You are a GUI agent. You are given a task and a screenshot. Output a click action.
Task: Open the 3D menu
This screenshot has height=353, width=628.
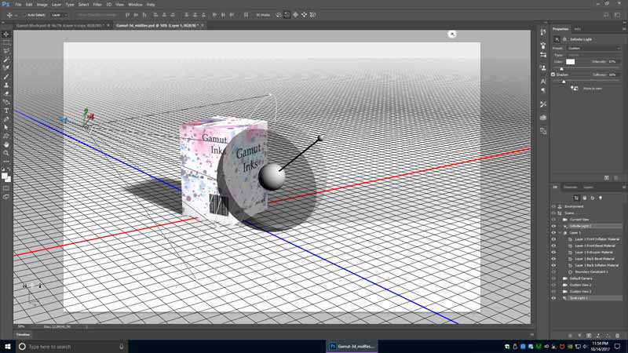point(109,5)
